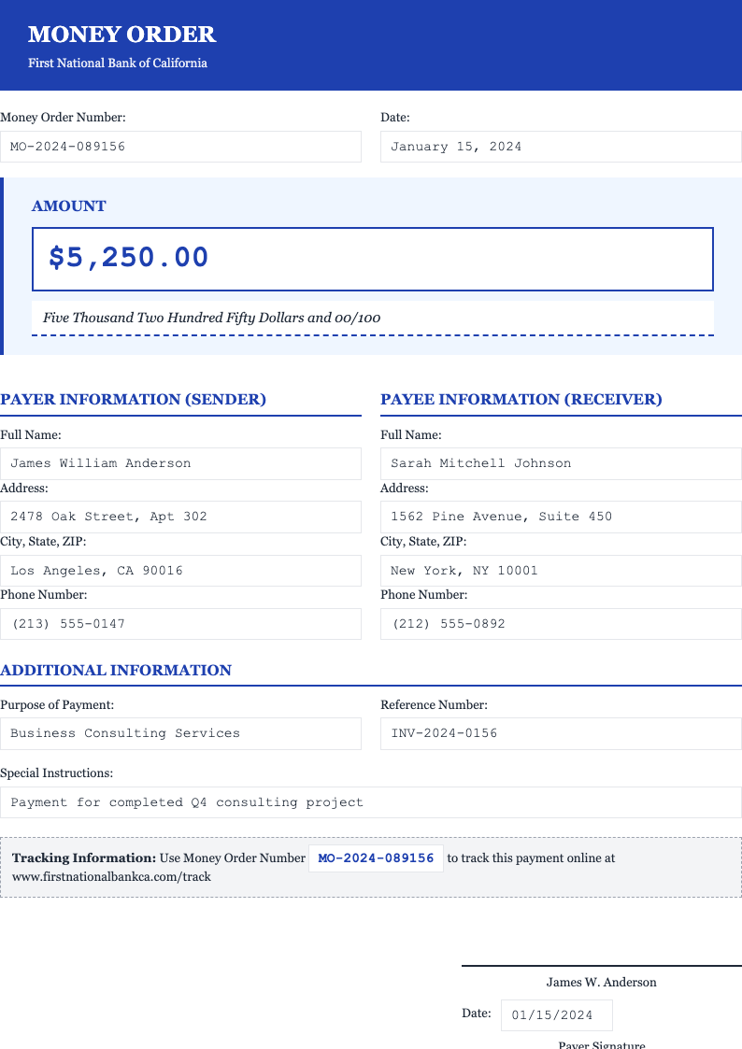Select the Reference Number INV-2024-0156 field

(x=560, y=733)
